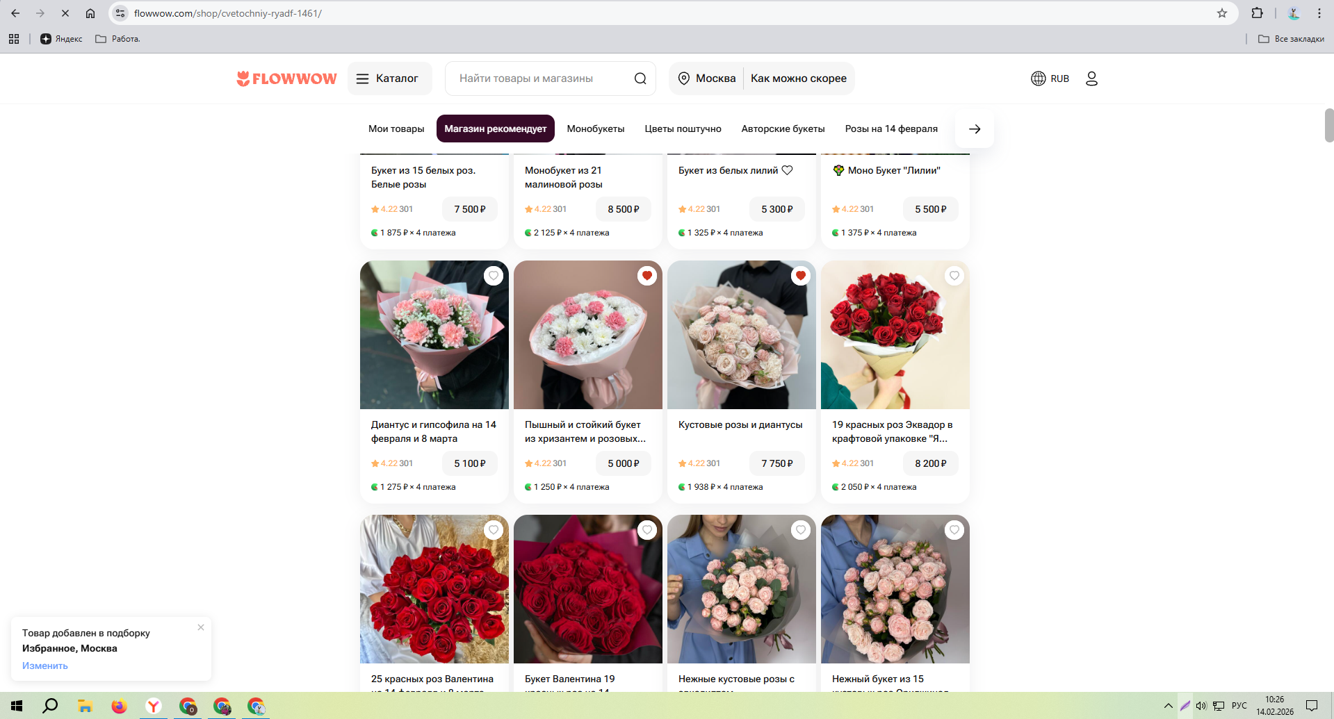Open the Яндекс bookmark
1334x719 pixels.
(61, 39)
